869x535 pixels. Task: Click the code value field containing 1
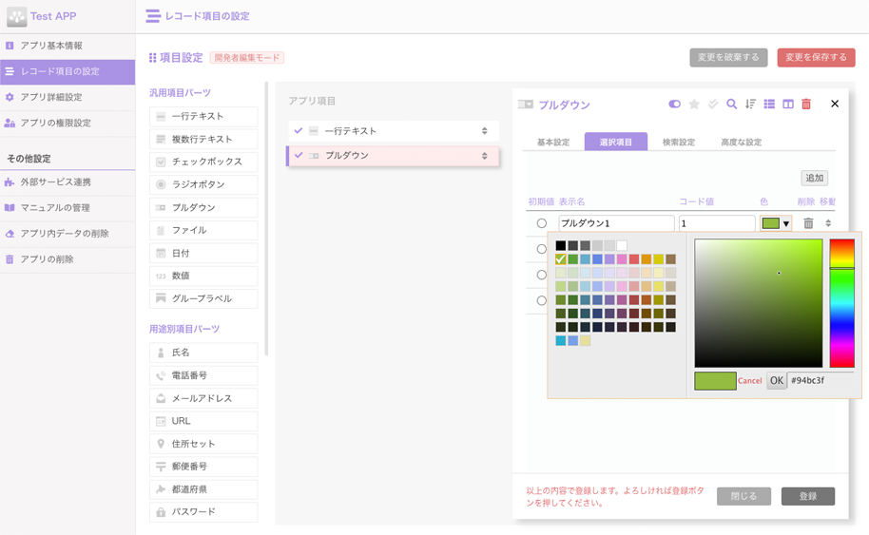(x=717, y=223)
